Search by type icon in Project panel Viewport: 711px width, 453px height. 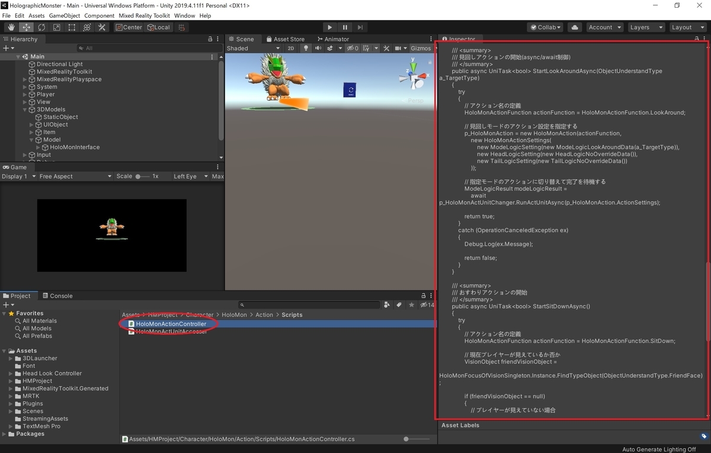click(x=387, y=305)
